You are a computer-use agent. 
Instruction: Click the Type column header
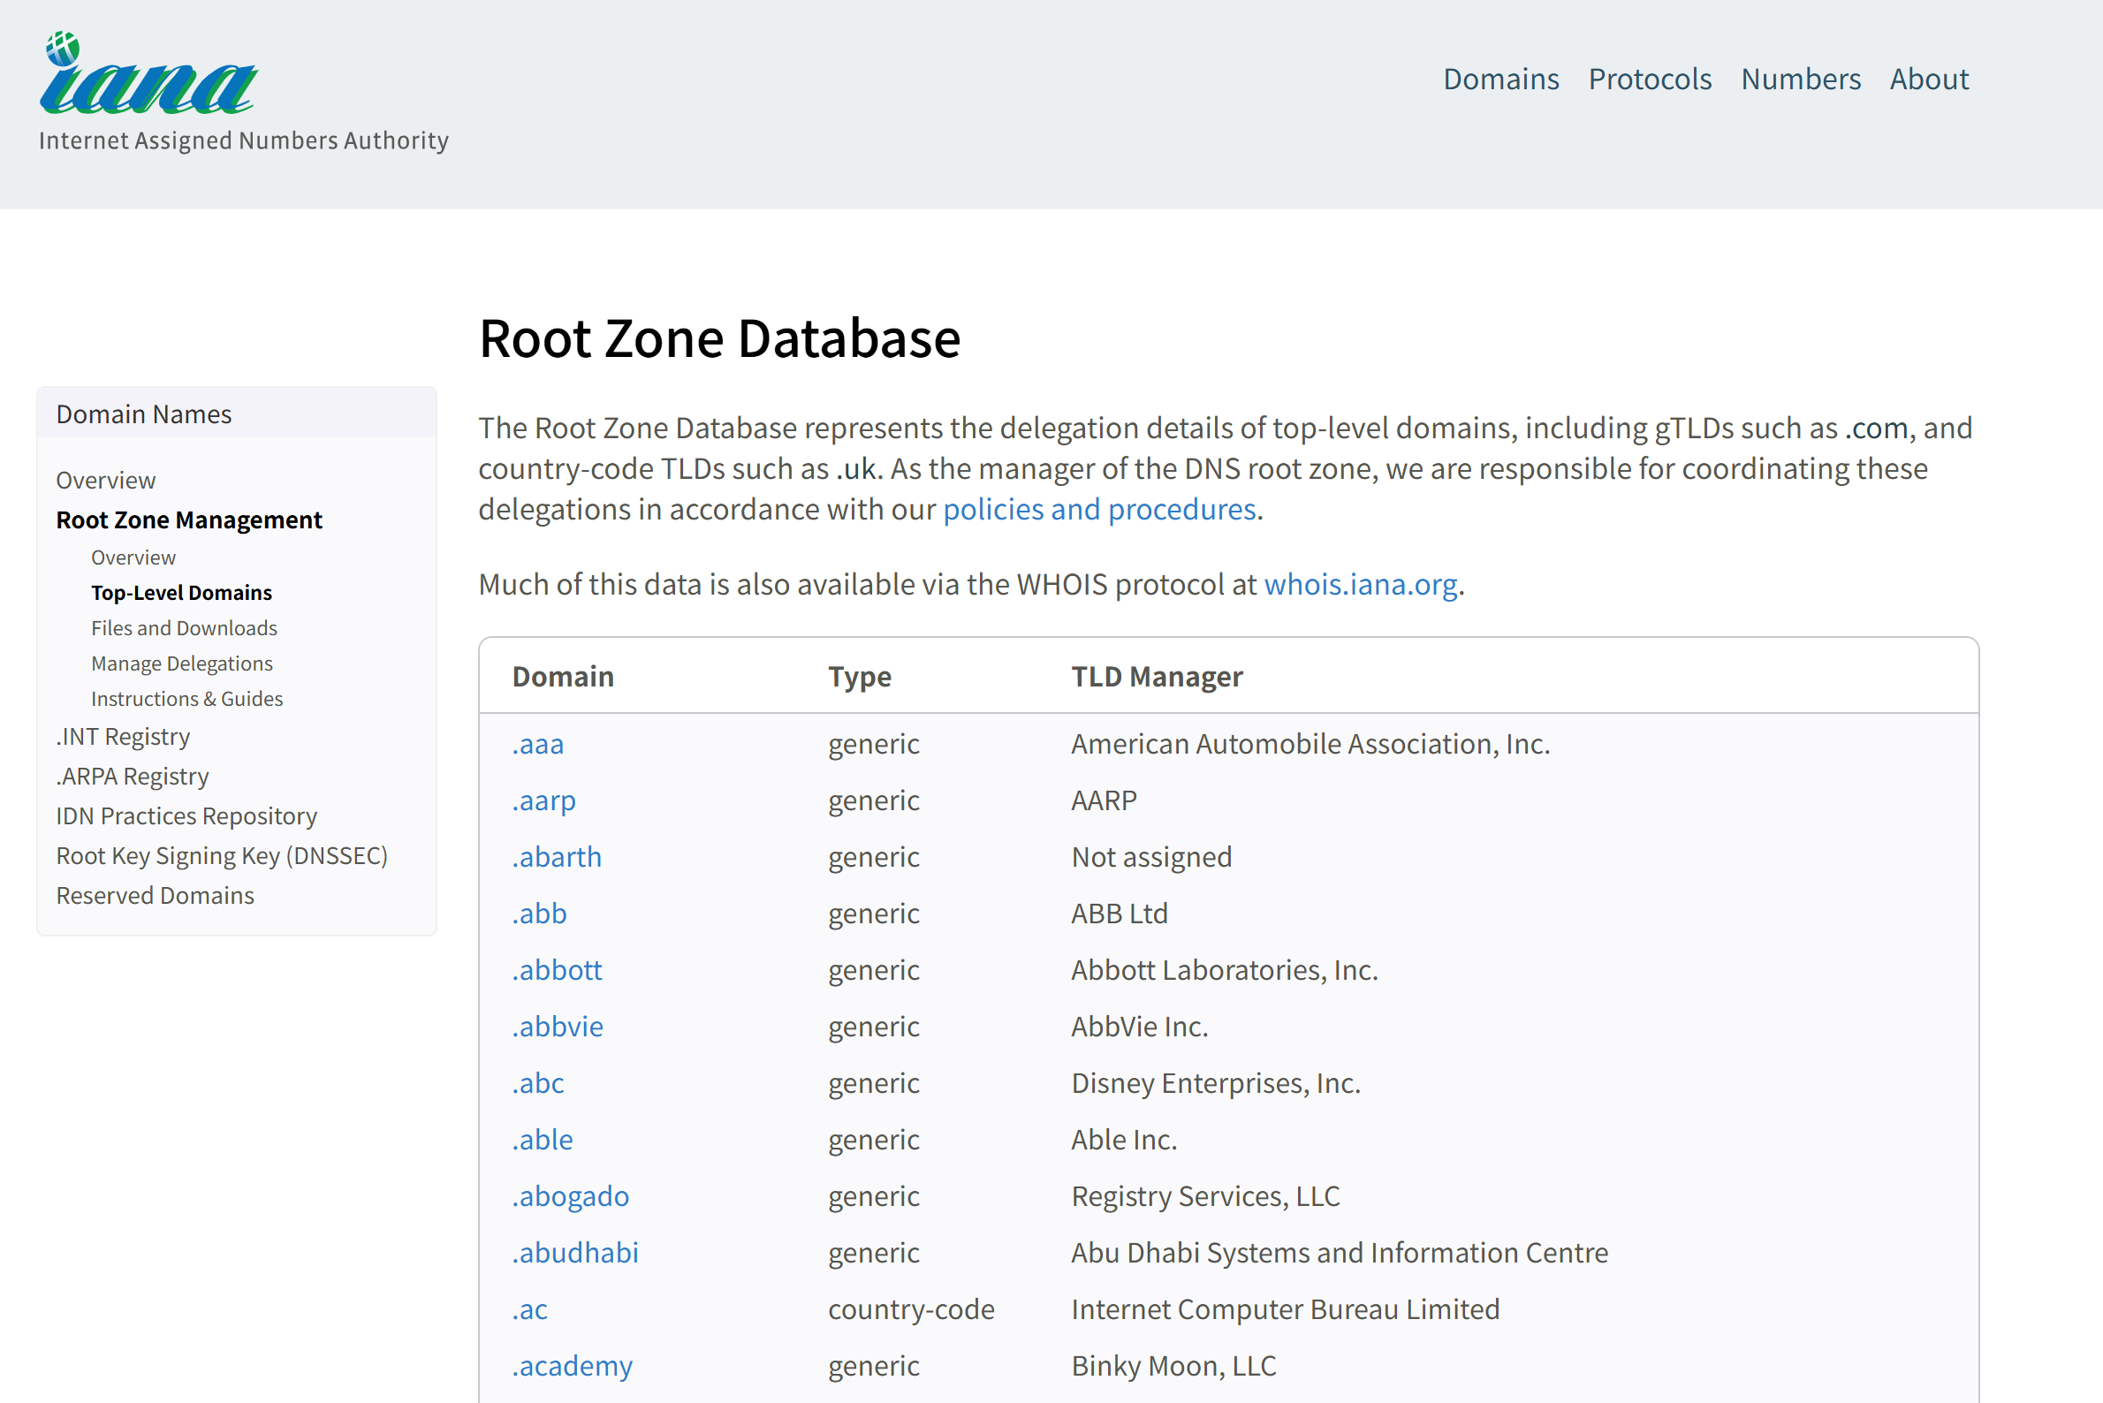859,677
